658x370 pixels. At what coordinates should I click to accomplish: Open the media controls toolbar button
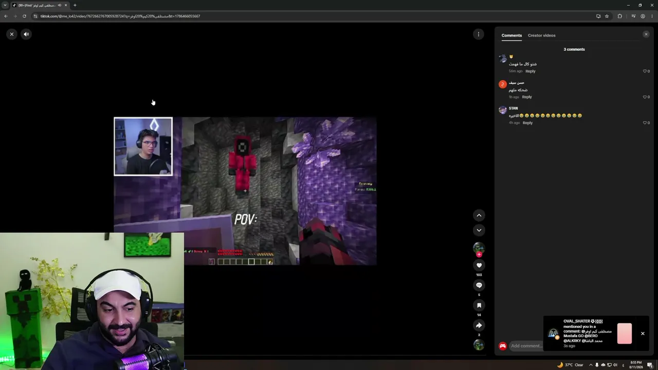tap(633, 16)
